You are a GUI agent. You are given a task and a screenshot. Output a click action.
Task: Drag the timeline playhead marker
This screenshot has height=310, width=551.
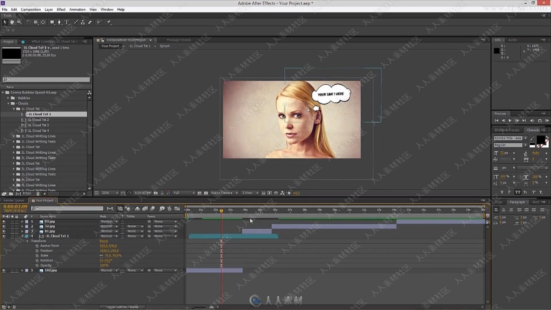click(221, 210)
